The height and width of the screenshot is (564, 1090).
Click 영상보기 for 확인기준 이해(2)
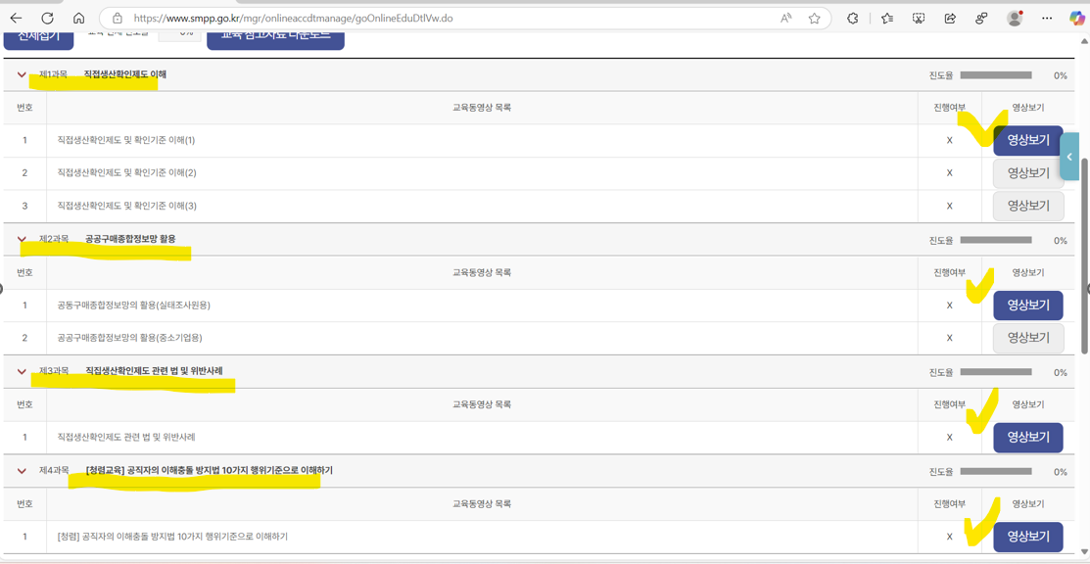pos(1028,173)
